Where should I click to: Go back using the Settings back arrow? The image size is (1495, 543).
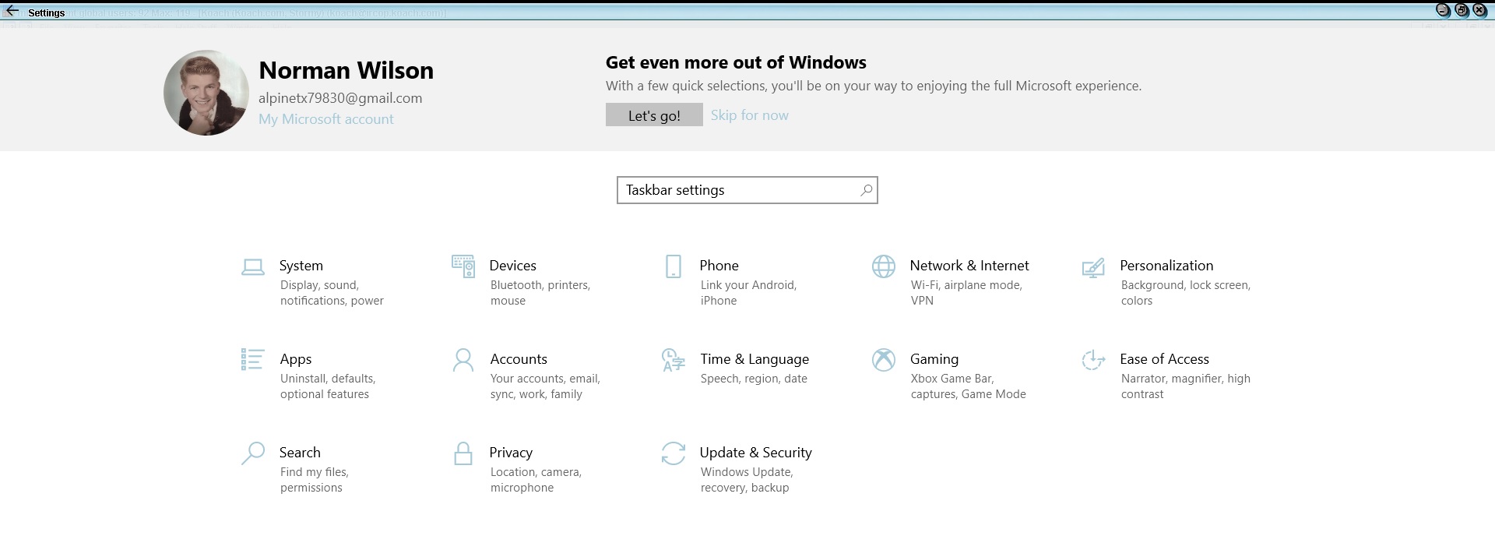pos(12,12)
